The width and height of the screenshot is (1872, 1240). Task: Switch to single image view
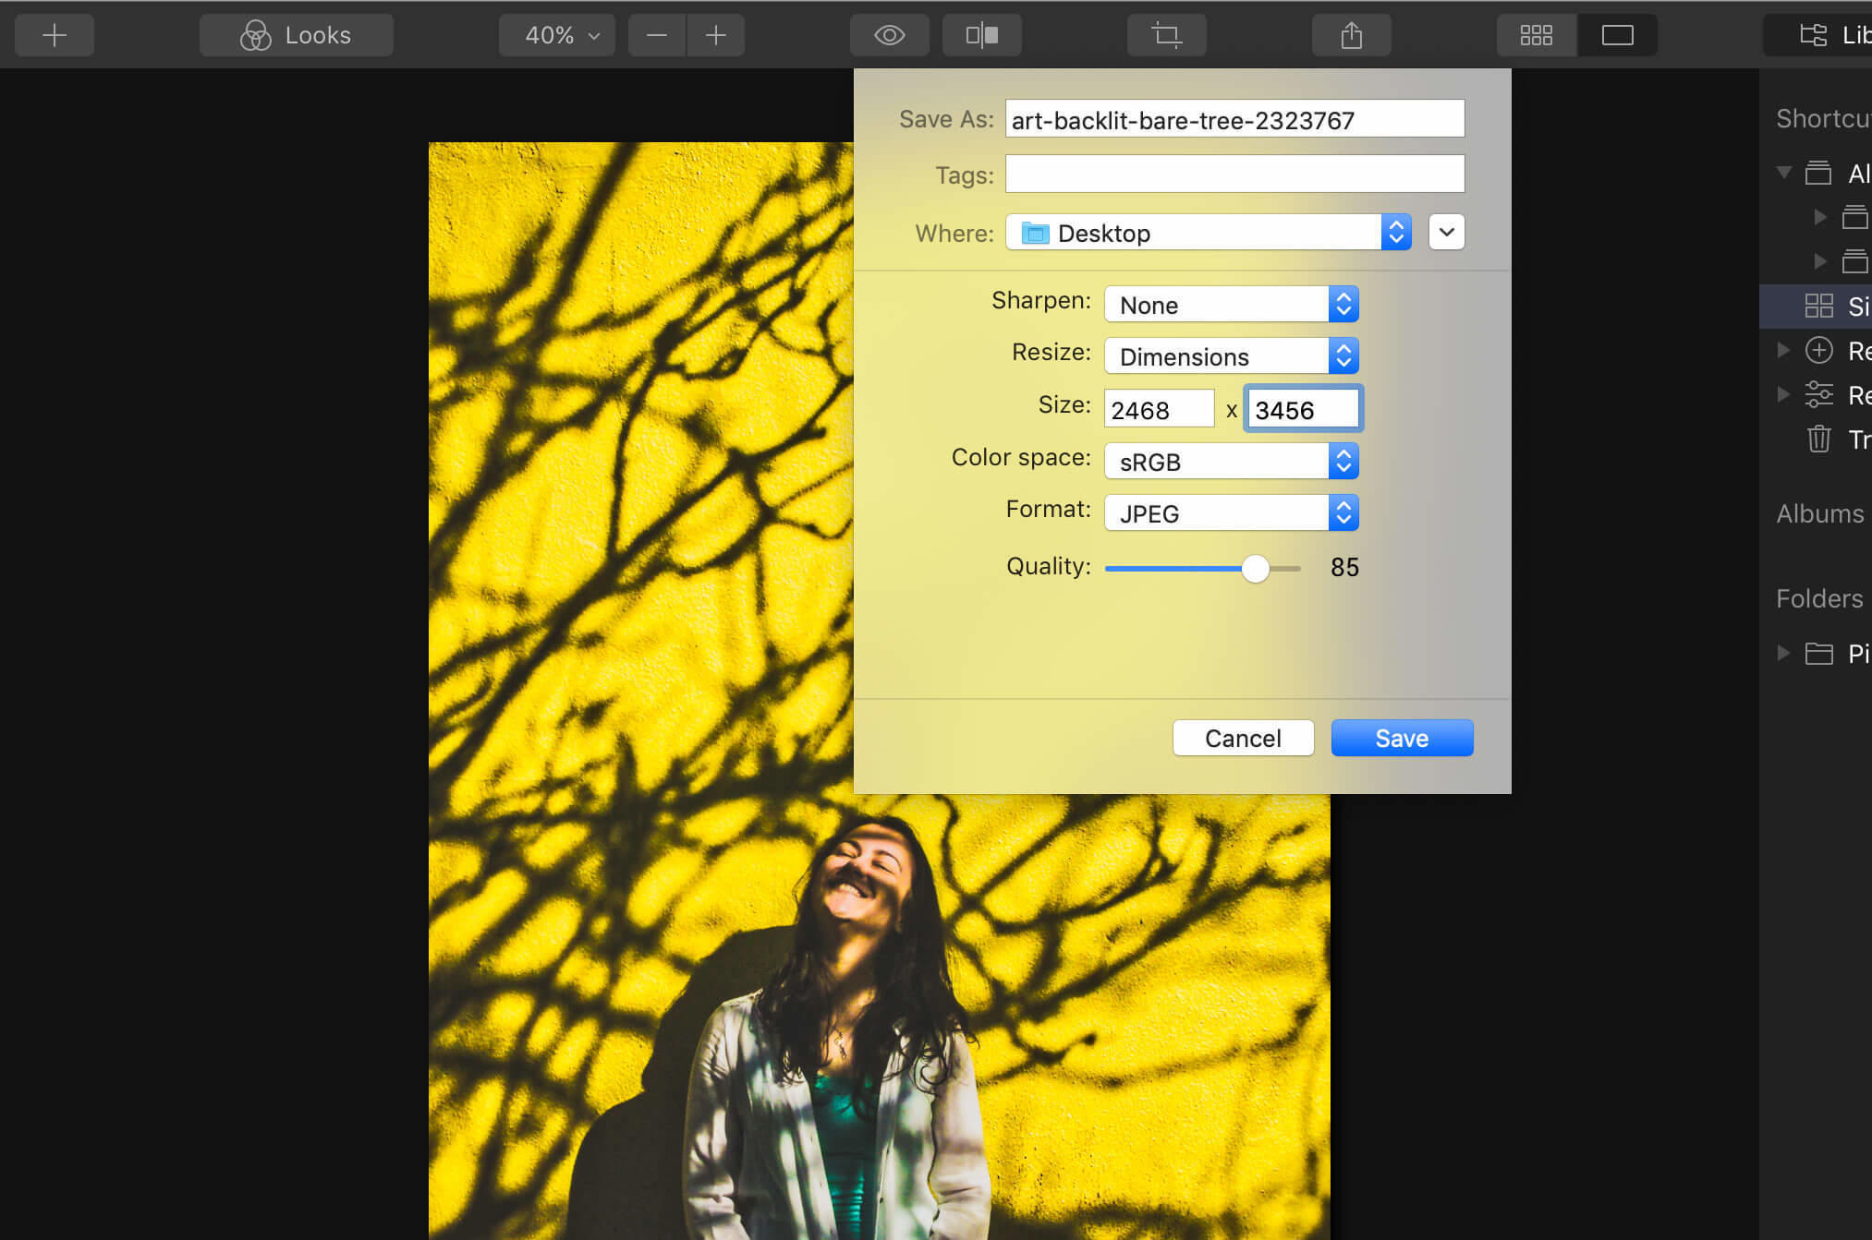1616,35
